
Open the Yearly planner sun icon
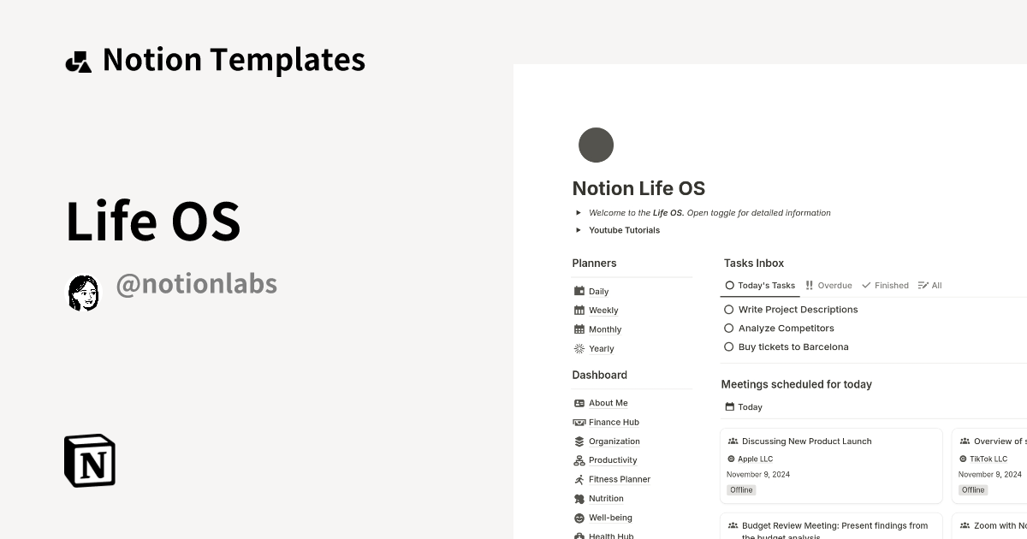[579, 348]
